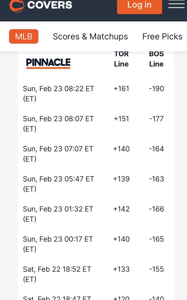The image size is (187, 300).
Task: Click the +161 TOR line value
Action: point(121,89)
